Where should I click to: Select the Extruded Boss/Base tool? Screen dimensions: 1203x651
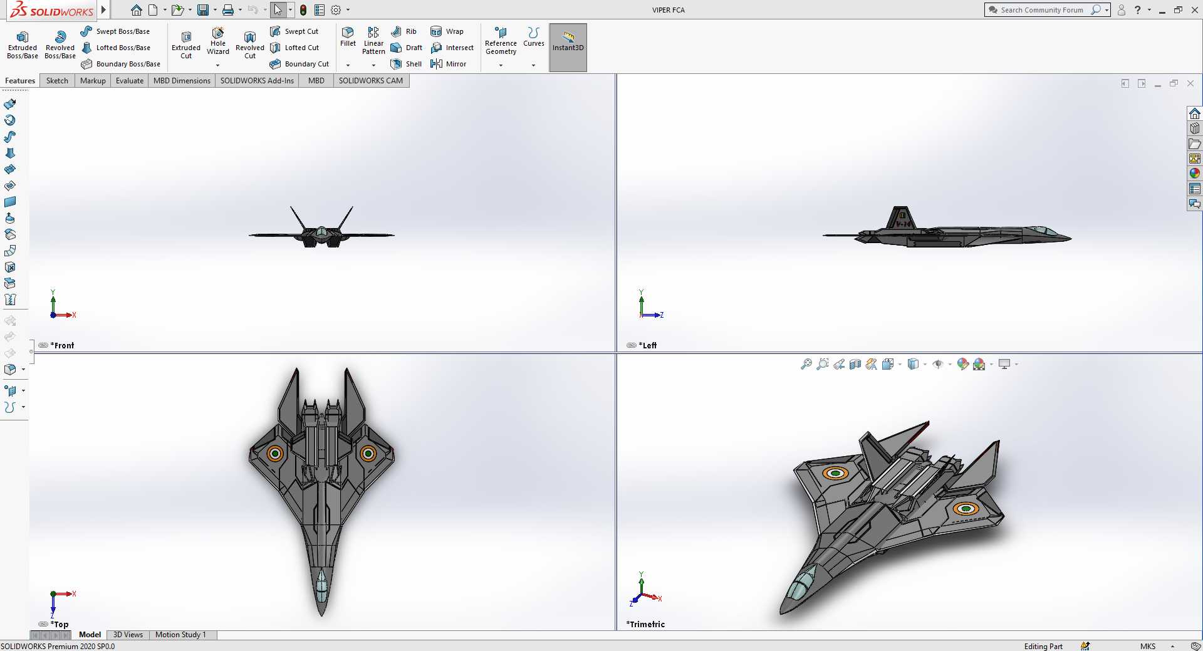pos(23,44)
